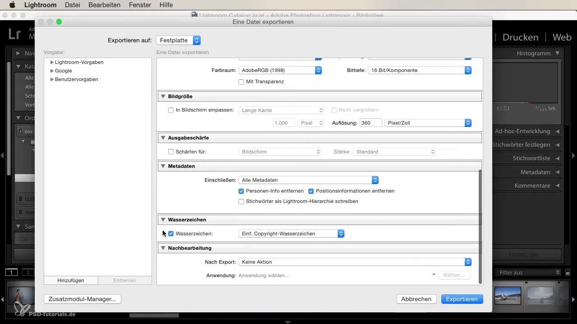Expand the Stichwortliste panel

pyautogui.click(x=558, y=158)
